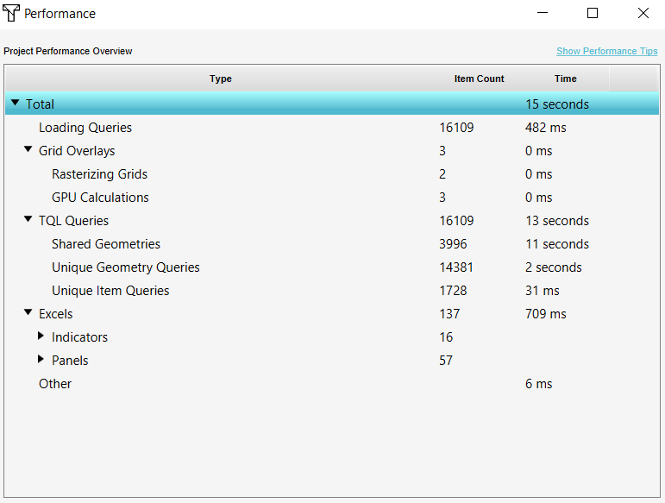Collapse the Total tree node
The image size is (665, 503).
coord(16,104)
